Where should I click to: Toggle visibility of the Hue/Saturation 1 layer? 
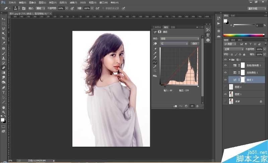click(225, 65)
